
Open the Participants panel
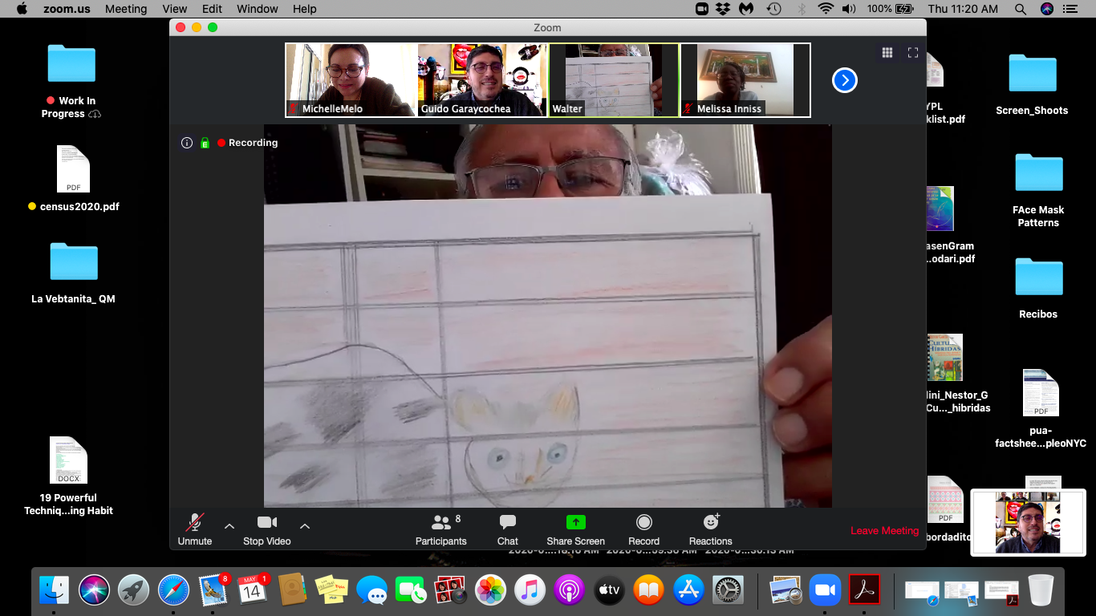click(440, 529)
